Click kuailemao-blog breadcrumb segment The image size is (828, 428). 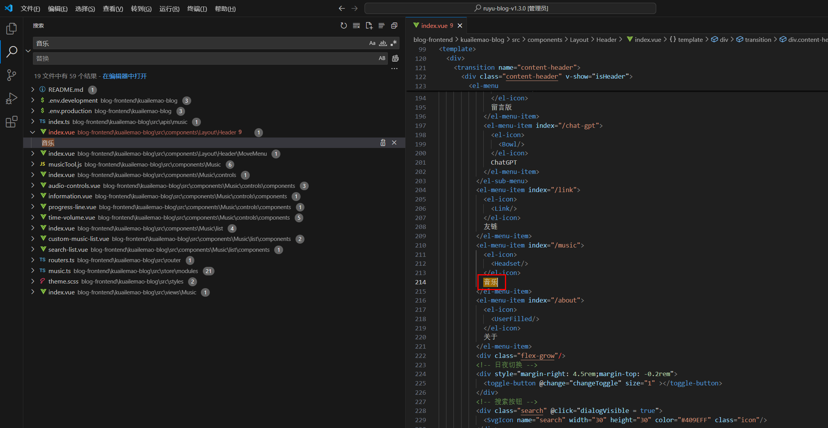[482, 40]
